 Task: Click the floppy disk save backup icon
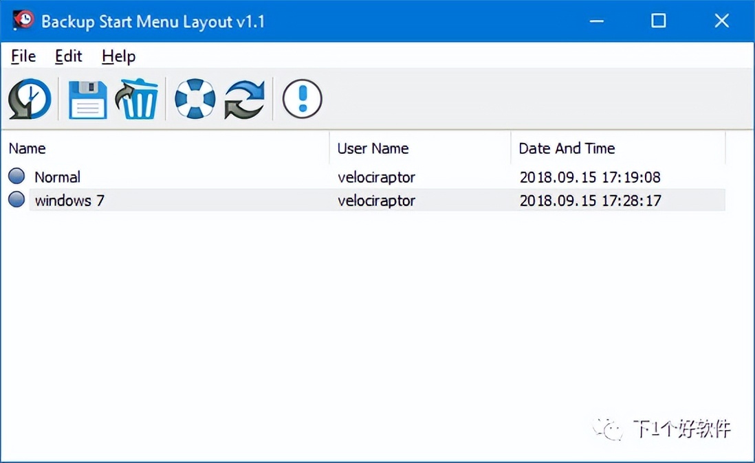[87, 100]
